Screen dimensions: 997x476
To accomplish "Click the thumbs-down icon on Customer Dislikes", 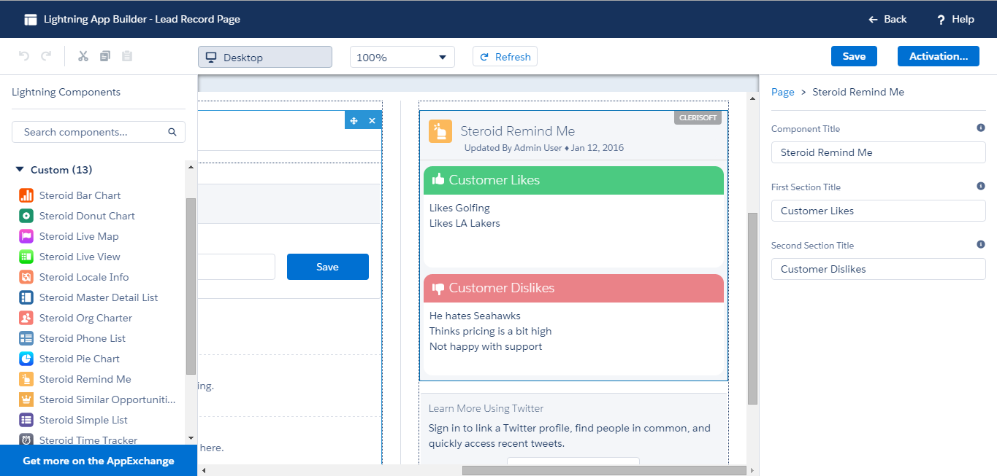I will tap(438, 288).
